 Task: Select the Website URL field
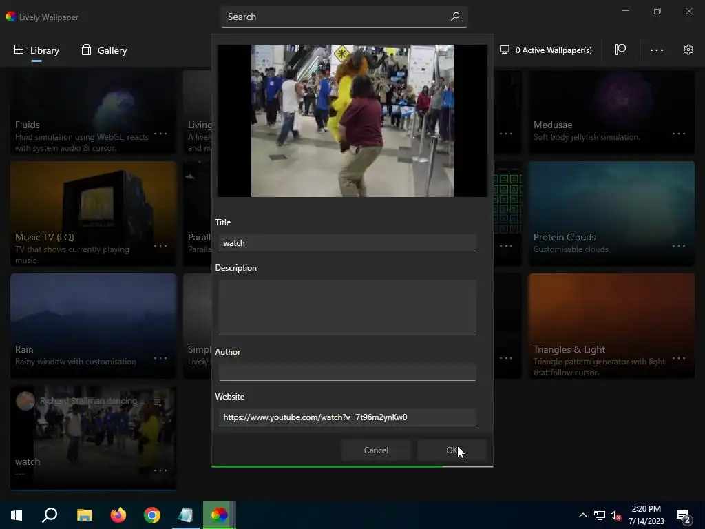click(x=347, y=417)
